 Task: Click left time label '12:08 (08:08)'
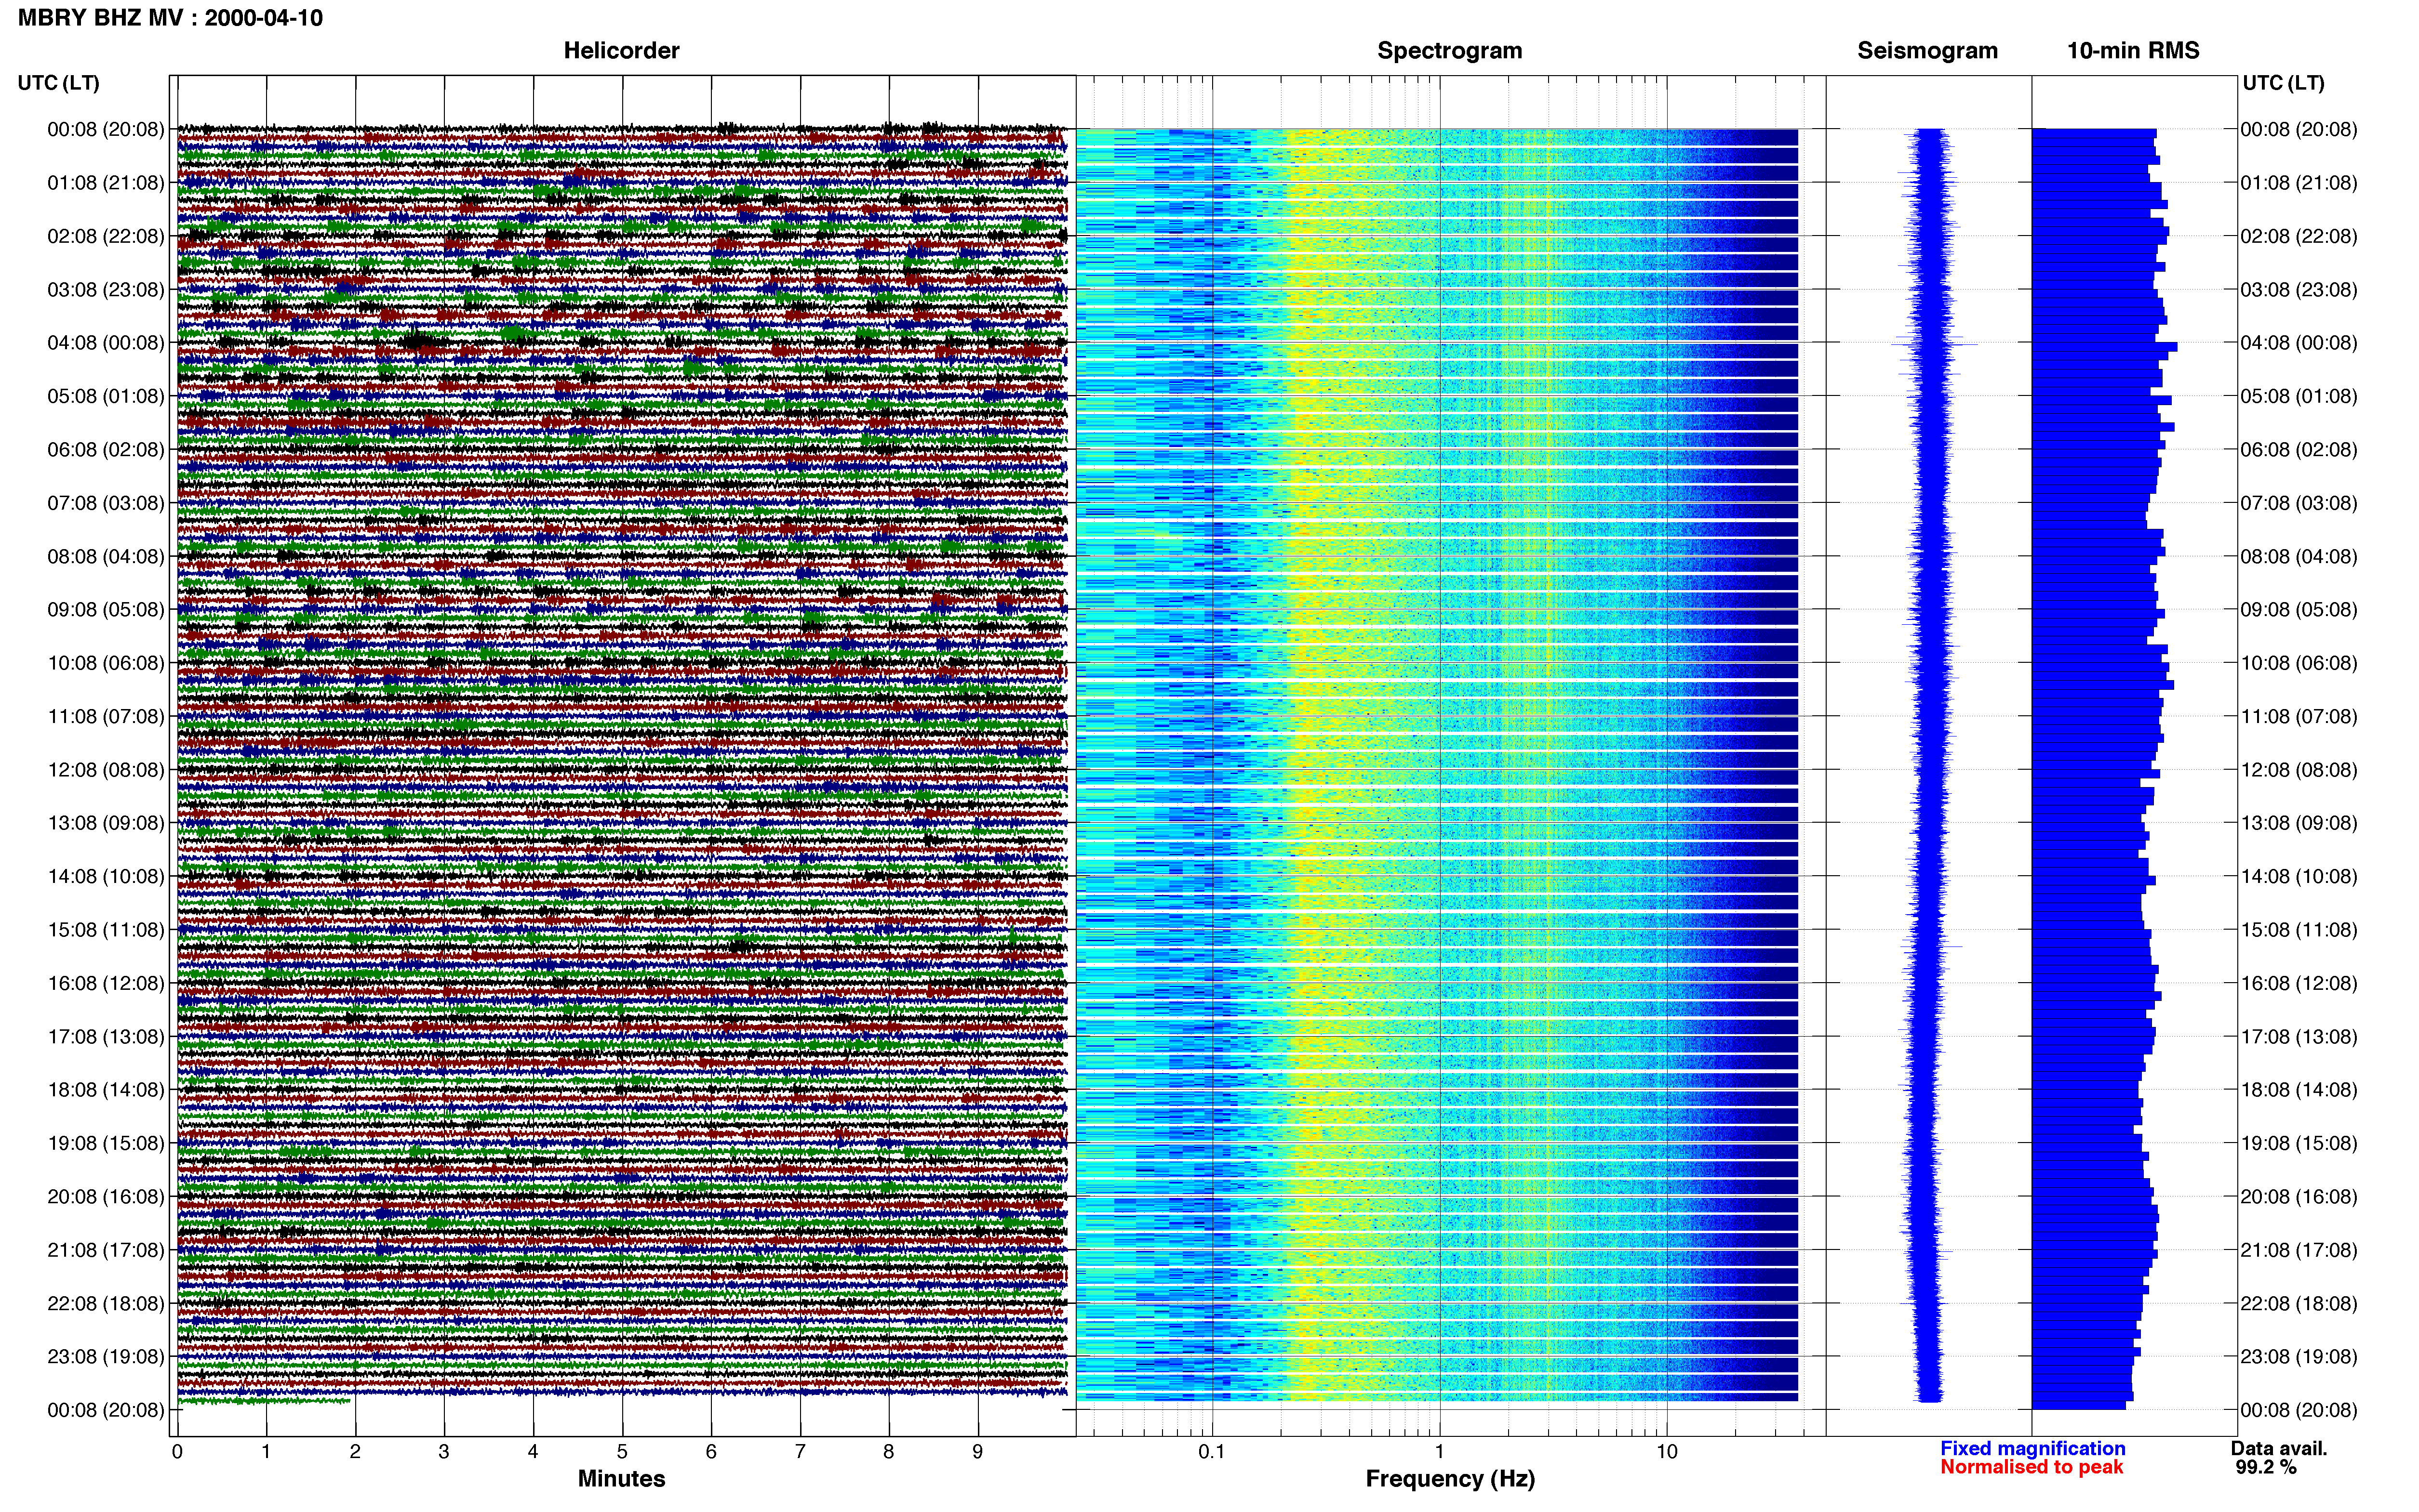pos(106,770)
